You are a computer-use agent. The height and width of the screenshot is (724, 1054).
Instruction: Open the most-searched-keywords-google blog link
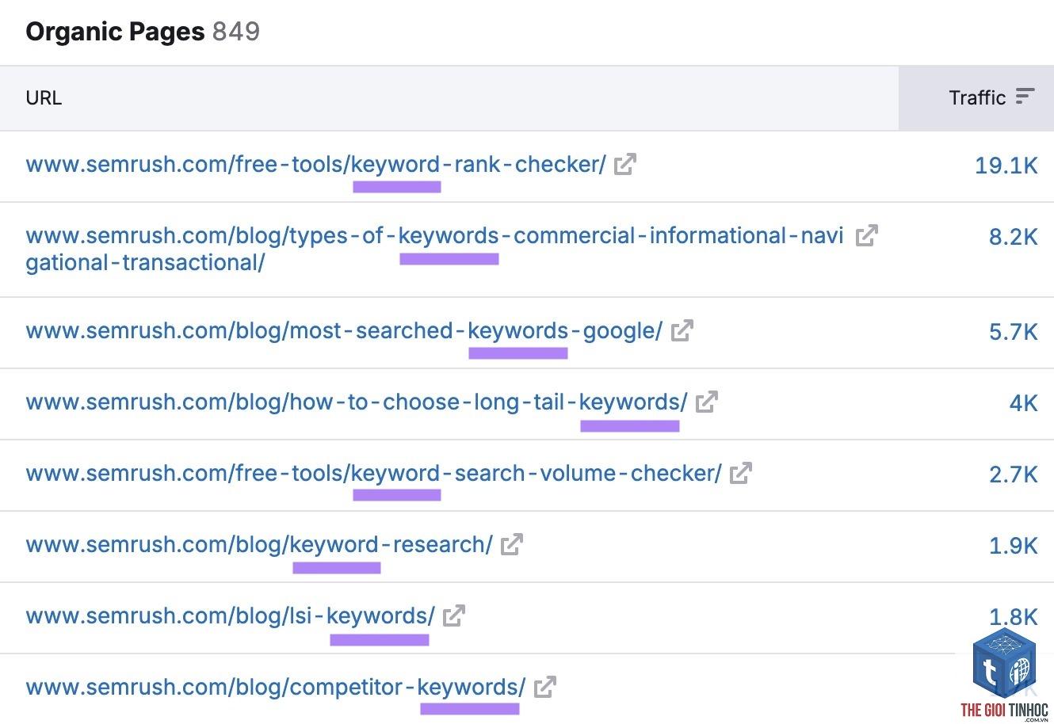pyautogui.click(x=344, y=331)
